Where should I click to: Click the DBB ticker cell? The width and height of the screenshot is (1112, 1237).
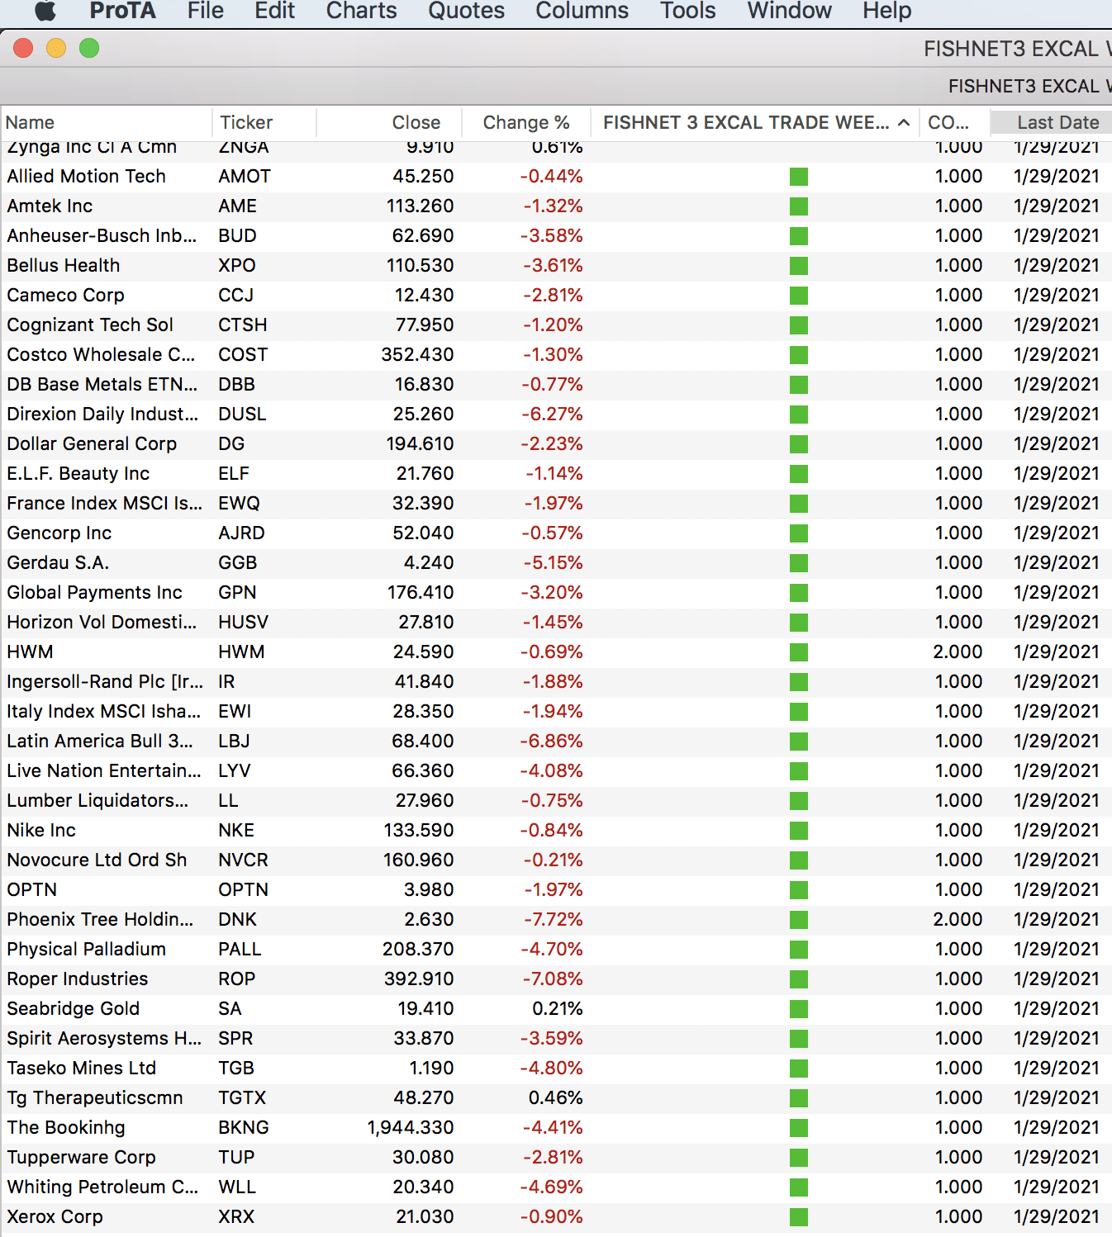(236, 385)
